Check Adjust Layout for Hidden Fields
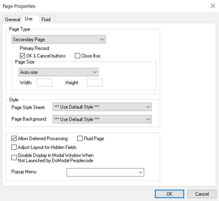This screenshot has width=219, height=201. click(14, 147)
